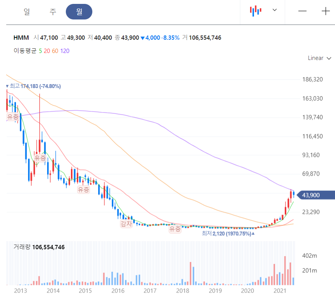Click the HMM stock name
335x294 pixels.
pyautogui.click(x=21, y=37)
